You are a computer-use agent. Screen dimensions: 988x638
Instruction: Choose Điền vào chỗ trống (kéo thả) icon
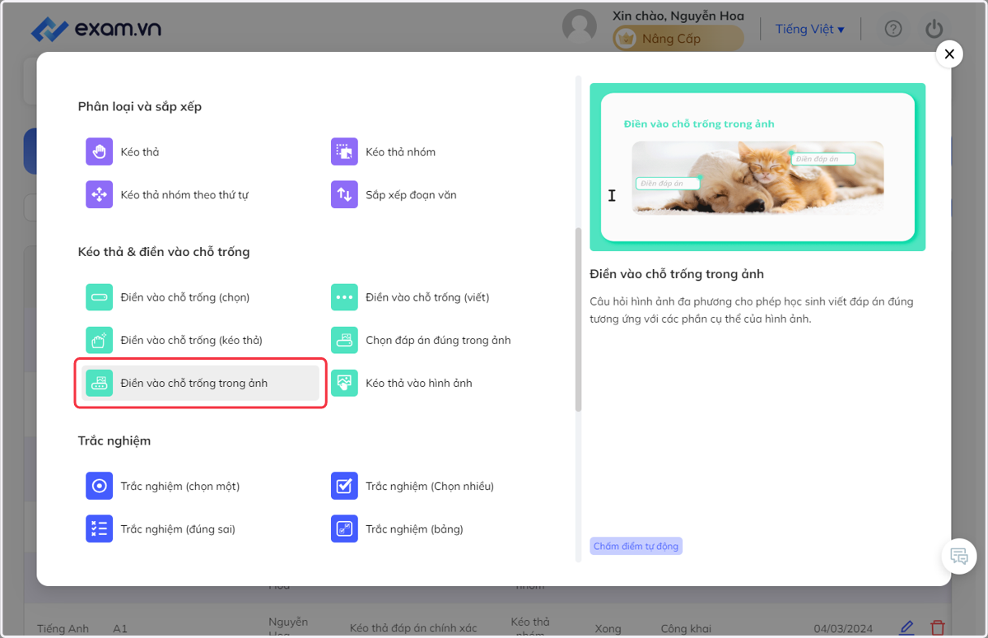click(x=99, y=339)
